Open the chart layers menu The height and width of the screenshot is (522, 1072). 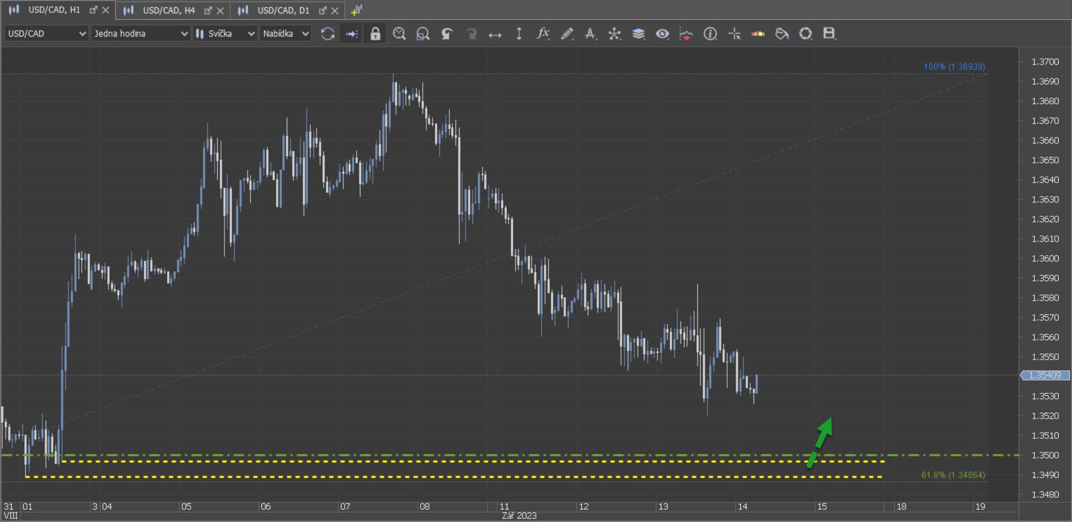tap(638, 34)
